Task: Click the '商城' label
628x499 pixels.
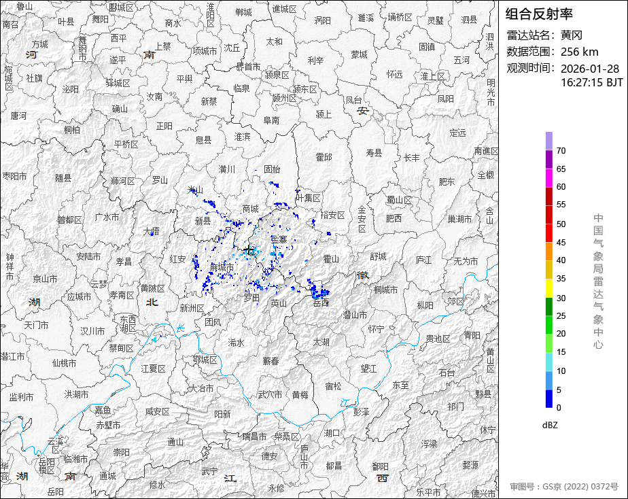Action: point(251,209)
